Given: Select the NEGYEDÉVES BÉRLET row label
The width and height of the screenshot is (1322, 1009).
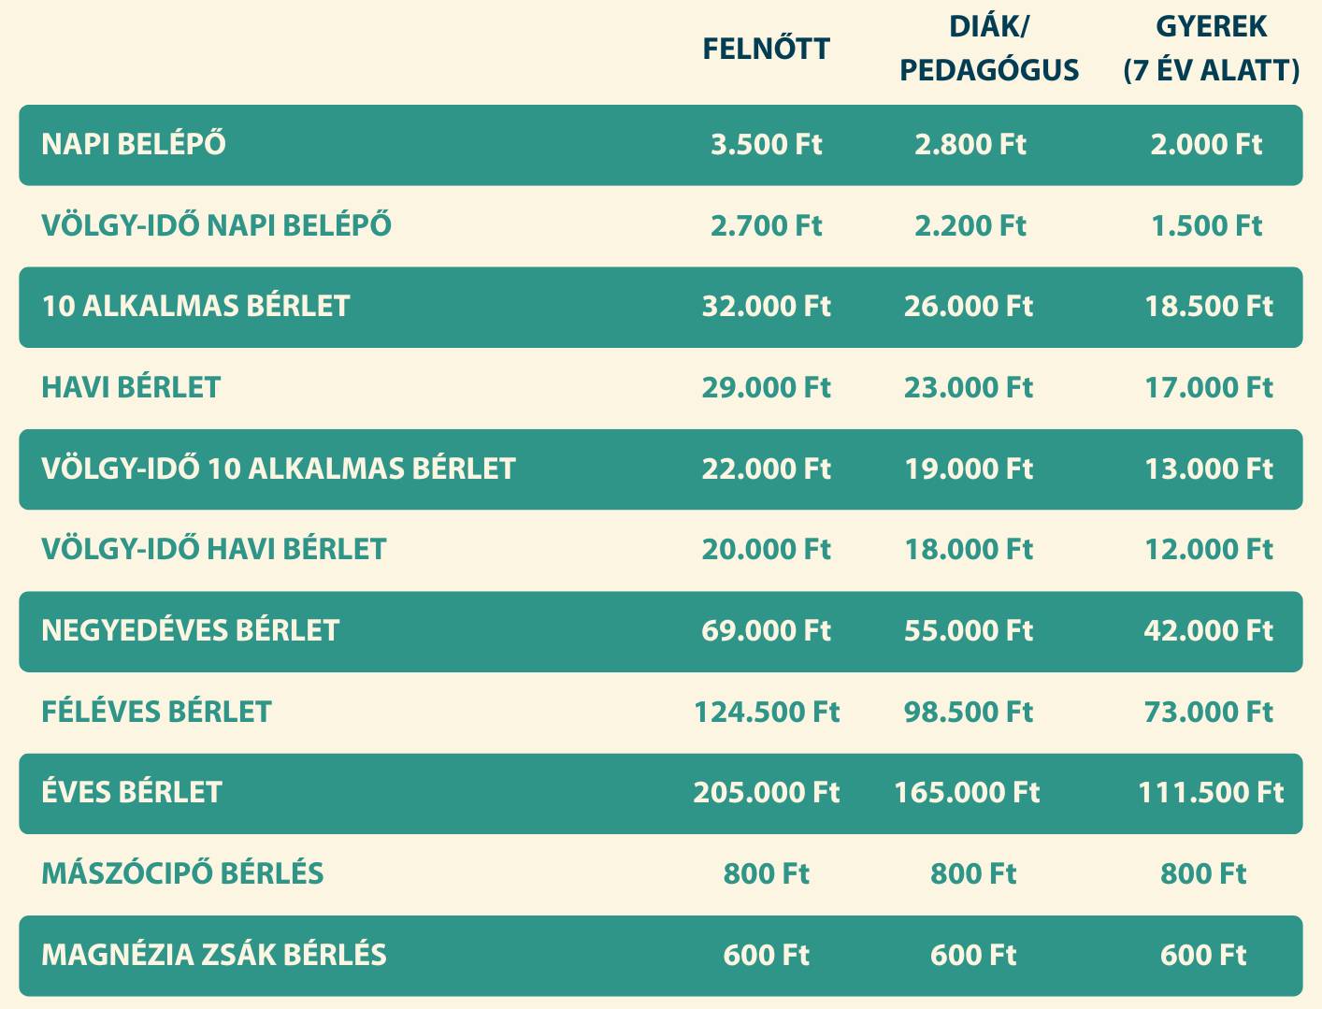Looking at the screenshot, I should click(x=190, y=631).
